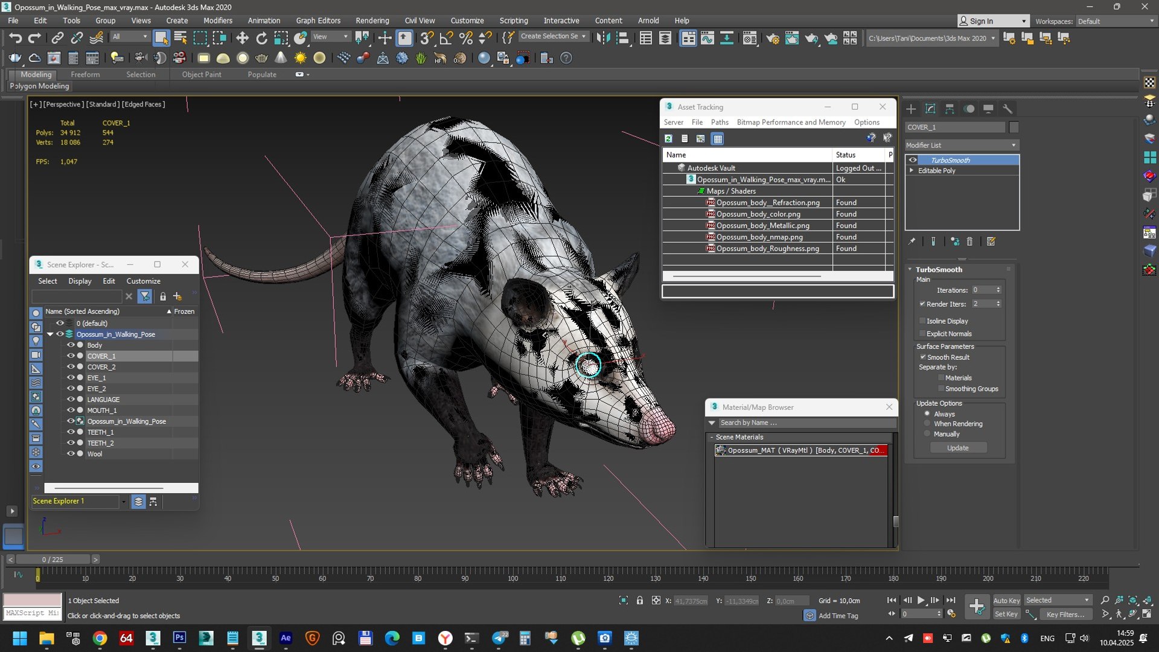Open the Utilities wrench tab
Viewport: 1159px width, 652px height.
coord(1007,109)
